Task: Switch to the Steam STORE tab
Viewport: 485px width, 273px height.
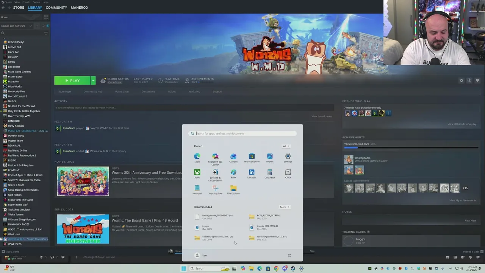Action: (x=19, y=8)
